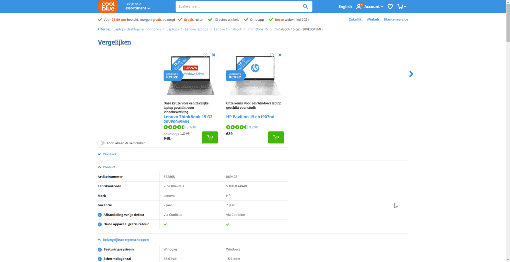
Task: Click the Coolblue logo
Action: [x=108, y=6]
